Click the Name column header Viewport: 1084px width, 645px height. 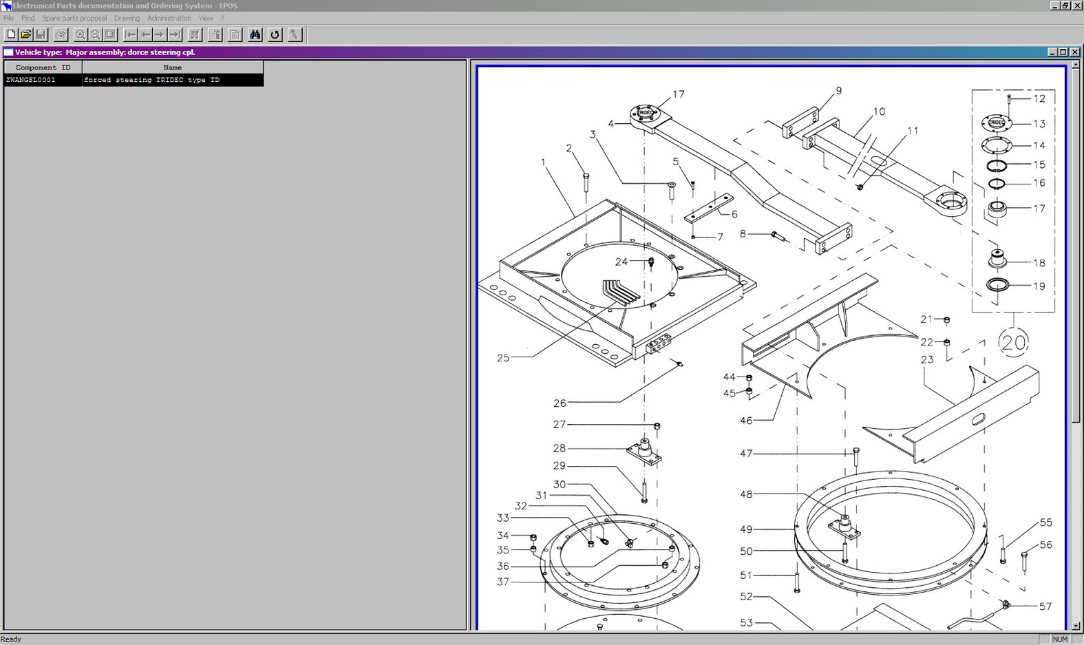pos(172,67)
